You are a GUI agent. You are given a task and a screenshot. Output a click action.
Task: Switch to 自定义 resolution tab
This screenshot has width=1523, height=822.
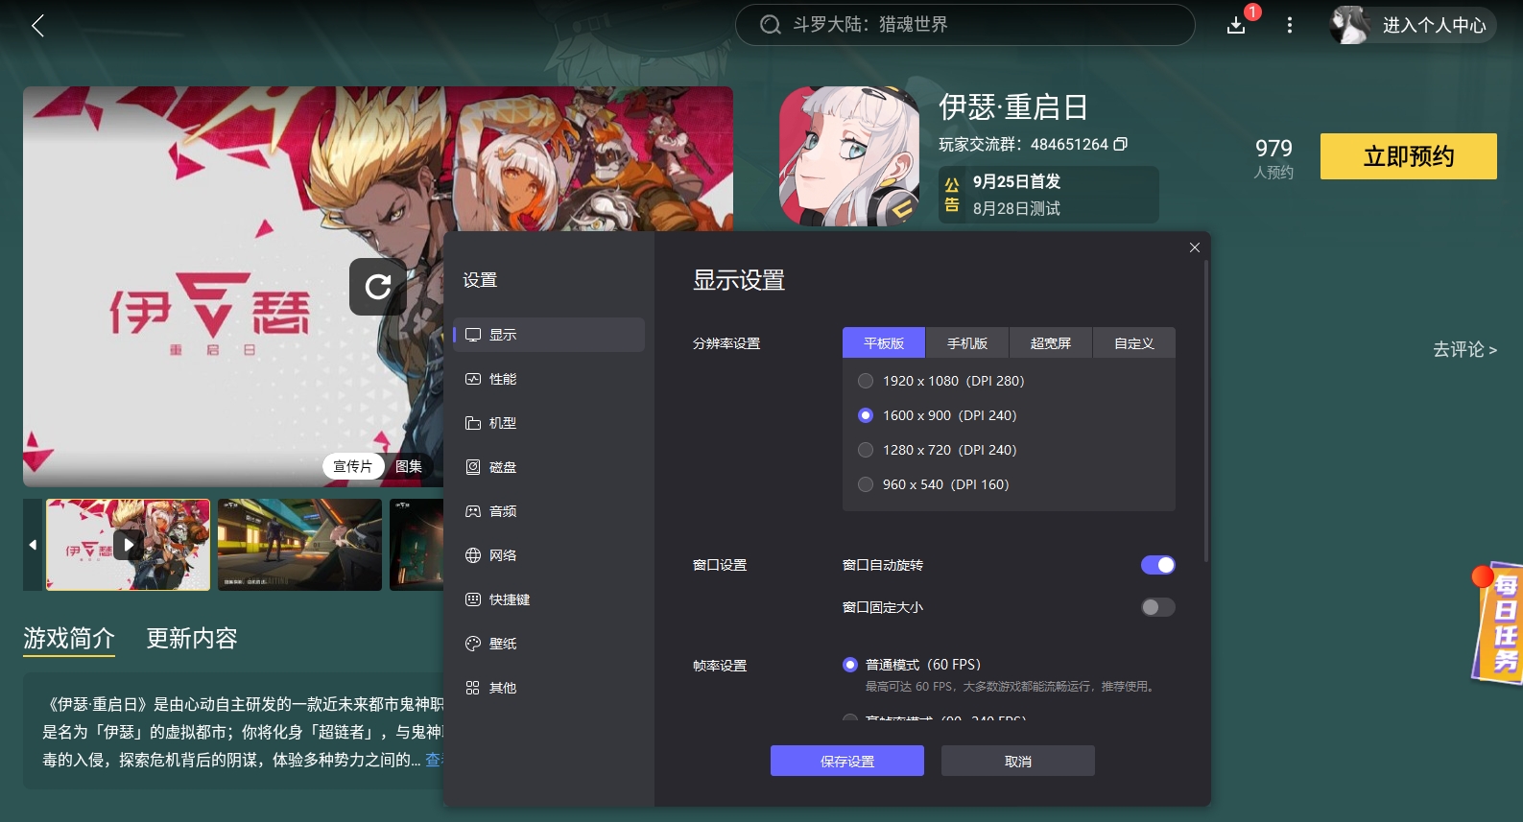pos(1134,342)
